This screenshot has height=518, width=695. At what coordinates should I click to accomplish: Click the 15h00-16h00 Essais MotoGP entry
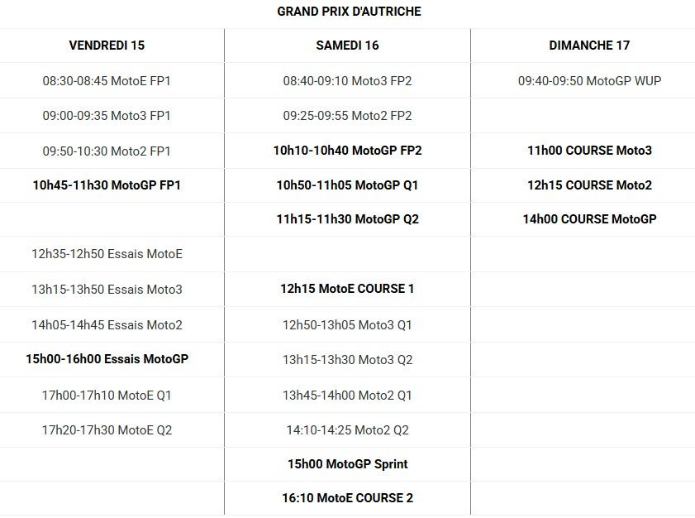click(107, 359)
